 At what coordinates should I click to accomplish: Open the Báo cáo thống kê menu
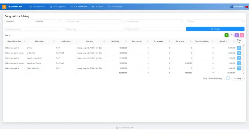point(79,7)
